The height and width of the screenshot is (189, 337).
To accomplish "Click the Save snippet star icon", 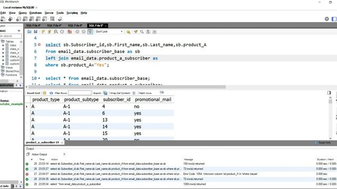I will pos(128,31).
